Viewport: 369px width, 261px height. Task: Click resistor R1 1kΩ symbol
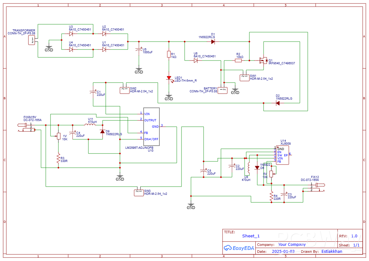169,54
